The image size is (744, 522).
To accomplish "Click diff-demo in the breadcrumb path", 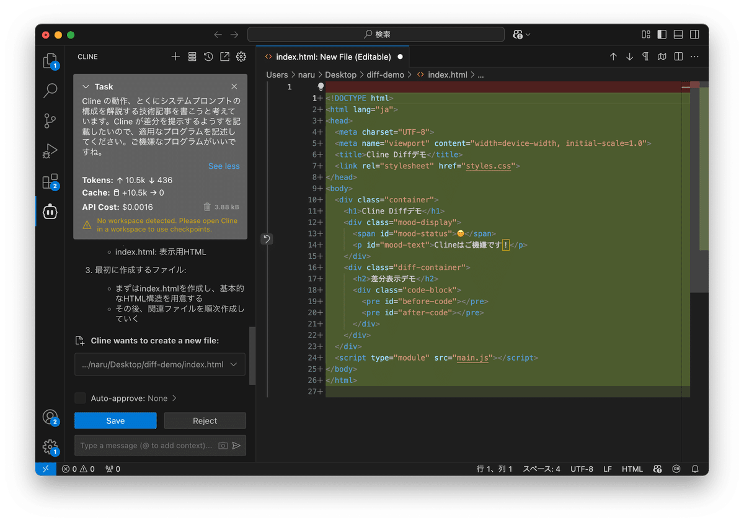I will tap(384, 74).
